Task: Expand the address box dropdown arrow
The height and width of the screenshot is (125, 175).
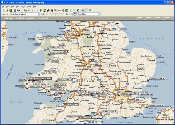Action: [39, 14]
